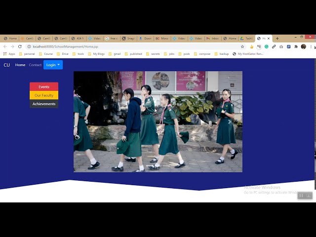Click the CU brand logo
Screen dimensions: 316x237
(x=6, y=65)
